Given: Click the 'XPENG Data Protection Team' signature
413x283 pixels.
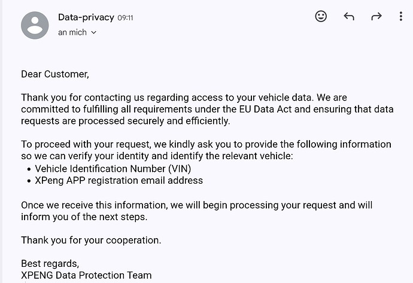Looking at the screenshot, I should 86,275.
